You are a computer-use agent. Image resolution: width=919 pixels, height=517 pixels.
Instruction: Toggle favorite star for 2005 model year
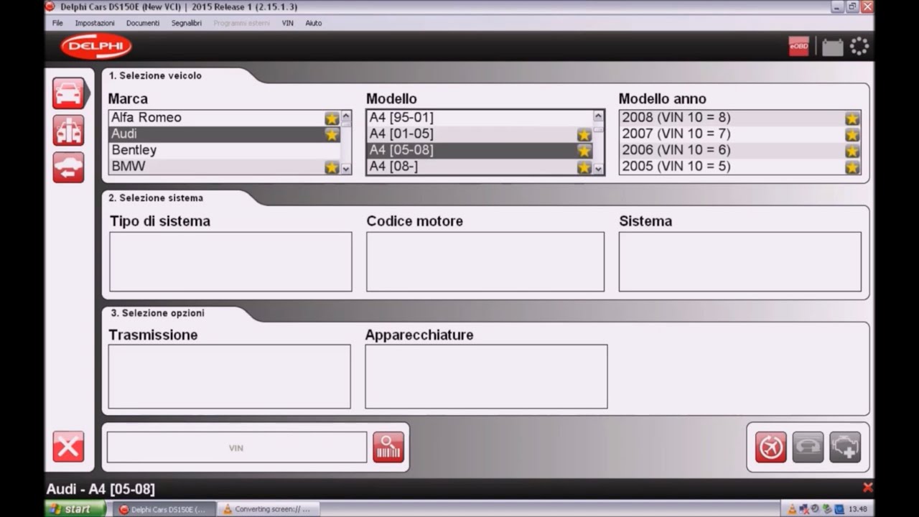coord(852,167)
